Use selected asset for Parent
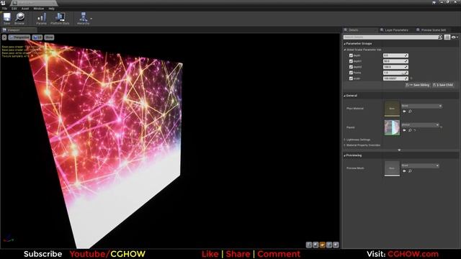Viewport: 461px width, 259px height. coord(404,130)
